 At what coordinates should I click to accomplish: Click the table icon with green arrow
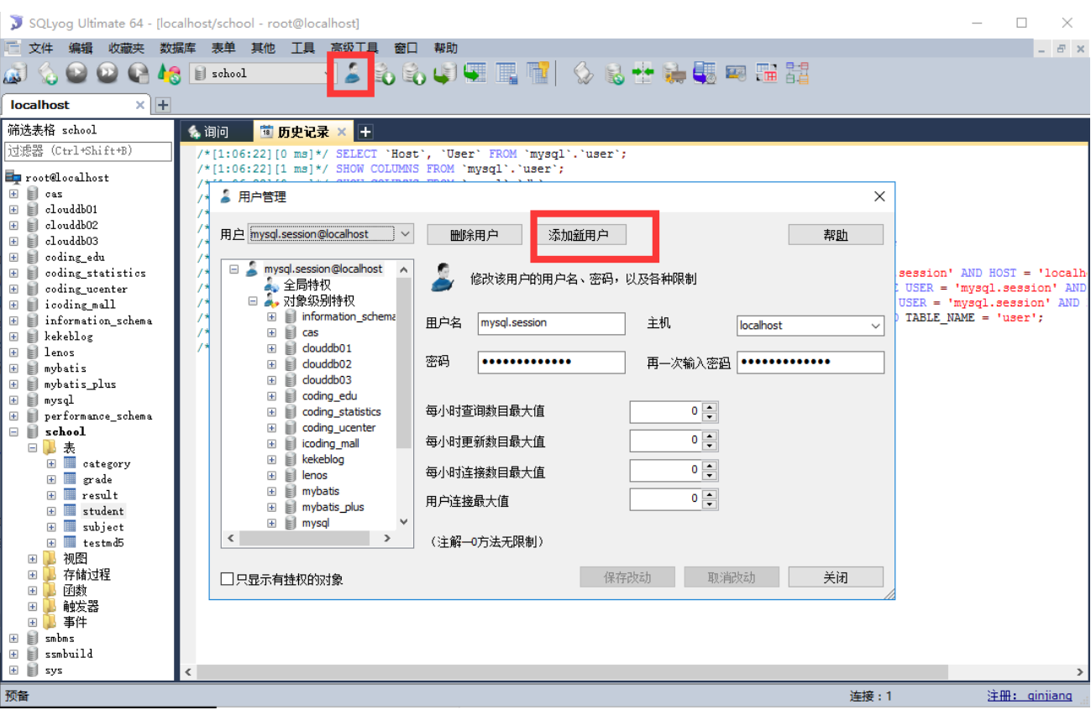(x=475, y=74)
